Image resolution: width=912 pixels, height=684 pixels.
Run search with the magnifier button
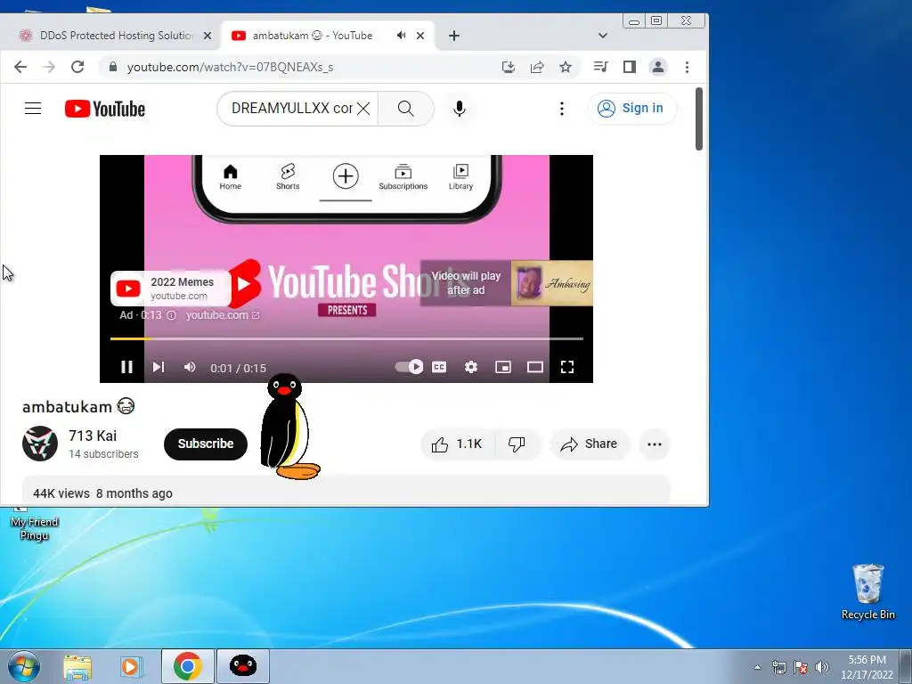(406, 108)
